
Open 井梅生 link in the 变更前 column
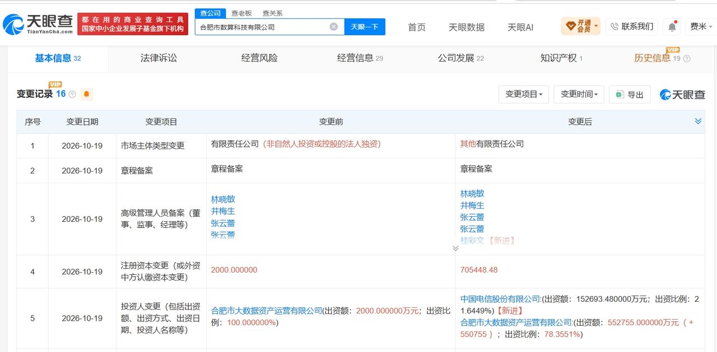(223, 211)
